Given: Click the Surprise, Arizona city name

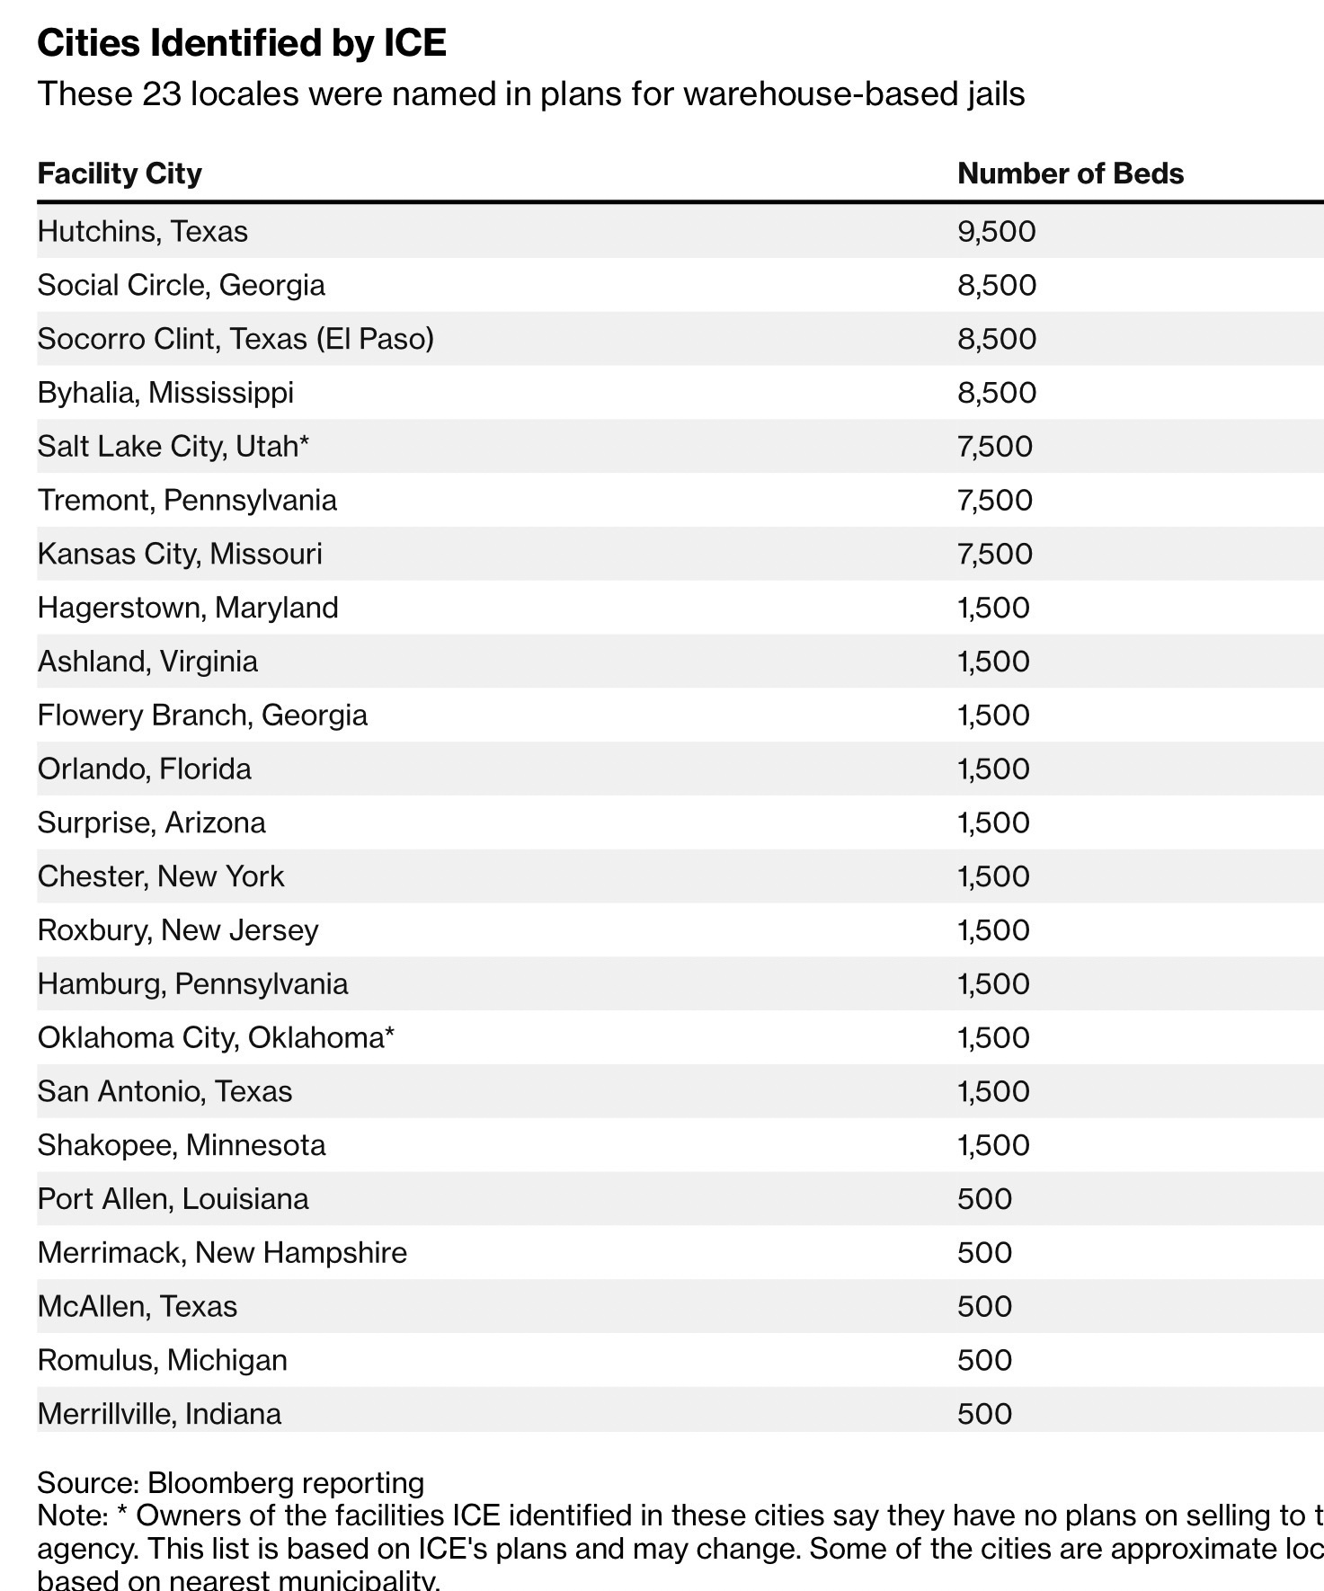Looking at the screenshot, I should (x=151, y=822).
